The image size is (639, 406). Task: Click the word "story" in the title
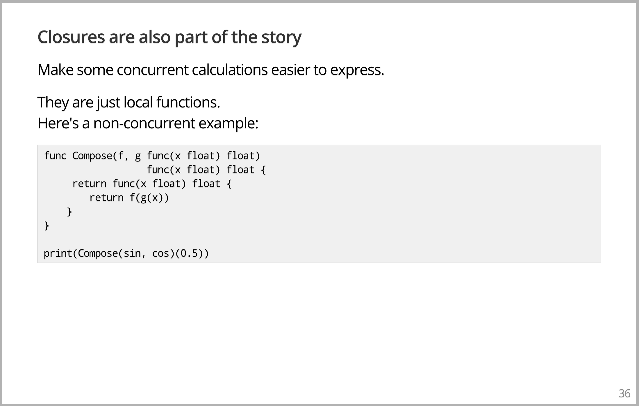click(x=281, y=37)
